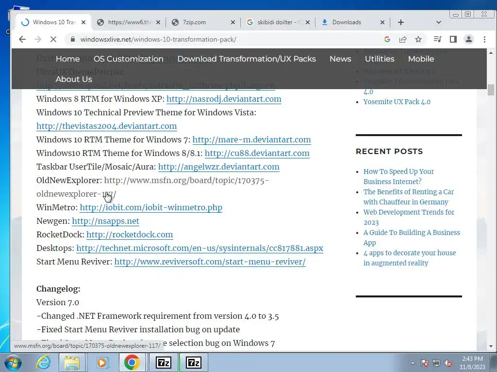The height and width of the screenshot is (372, 497).
Task: Open Windows Explorer folder in taskbar
Action: [72, 362]
